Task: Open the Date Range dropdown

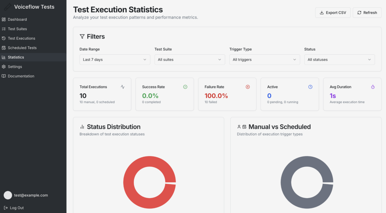Action: coord(115,59)
